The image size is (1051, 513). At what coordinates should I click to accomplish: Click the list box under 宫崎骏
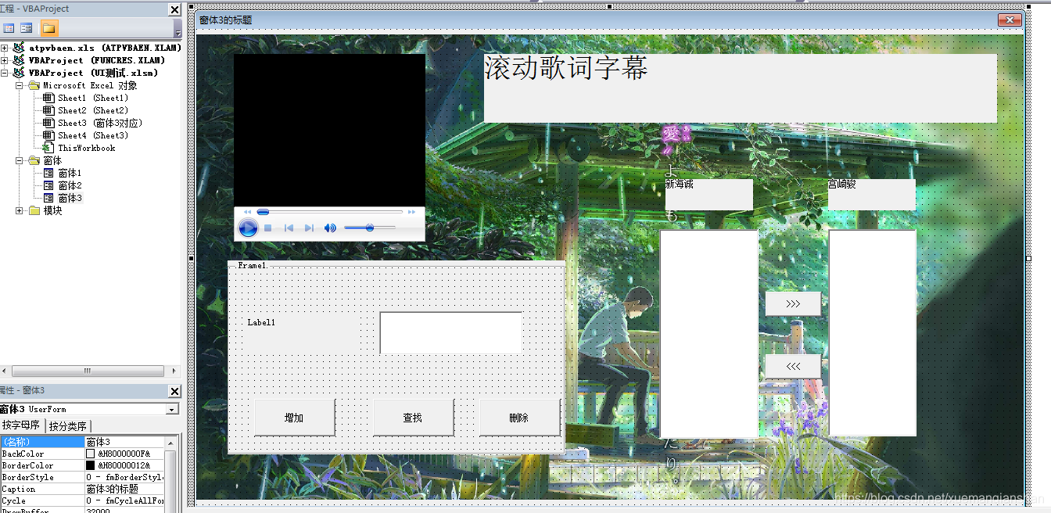point(873,333)
